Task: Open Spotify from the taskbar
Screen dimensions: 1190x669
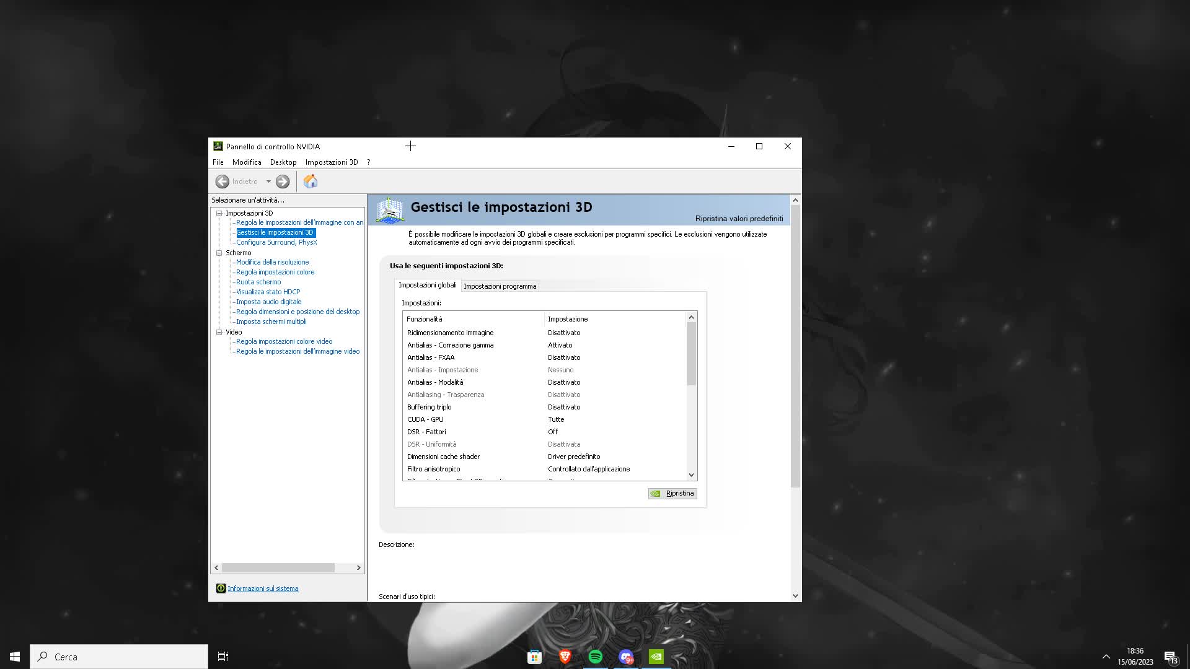Action: click(595, 657)
